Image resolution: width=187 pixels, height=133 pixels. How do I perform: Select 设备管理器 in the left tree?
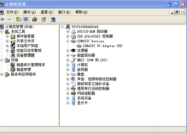pyautogui.click(x=25, y=55)
